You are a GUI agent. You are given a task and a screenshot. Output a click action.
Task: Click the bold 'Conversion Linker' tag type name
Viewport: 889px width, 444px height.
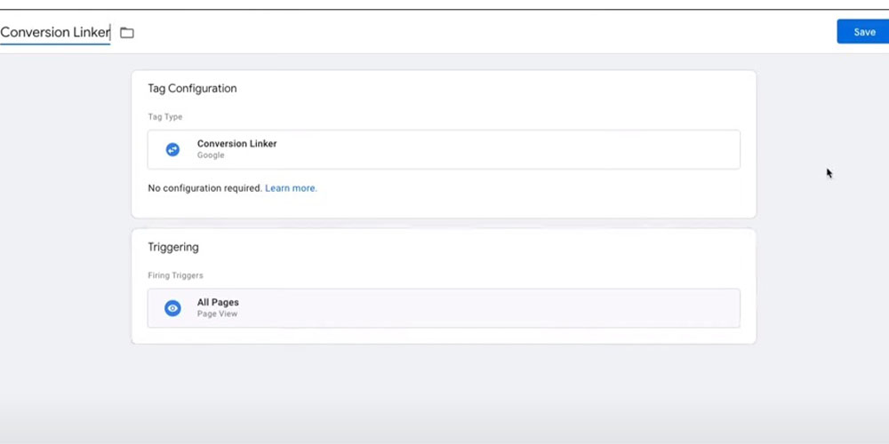[x=237, y=144]
